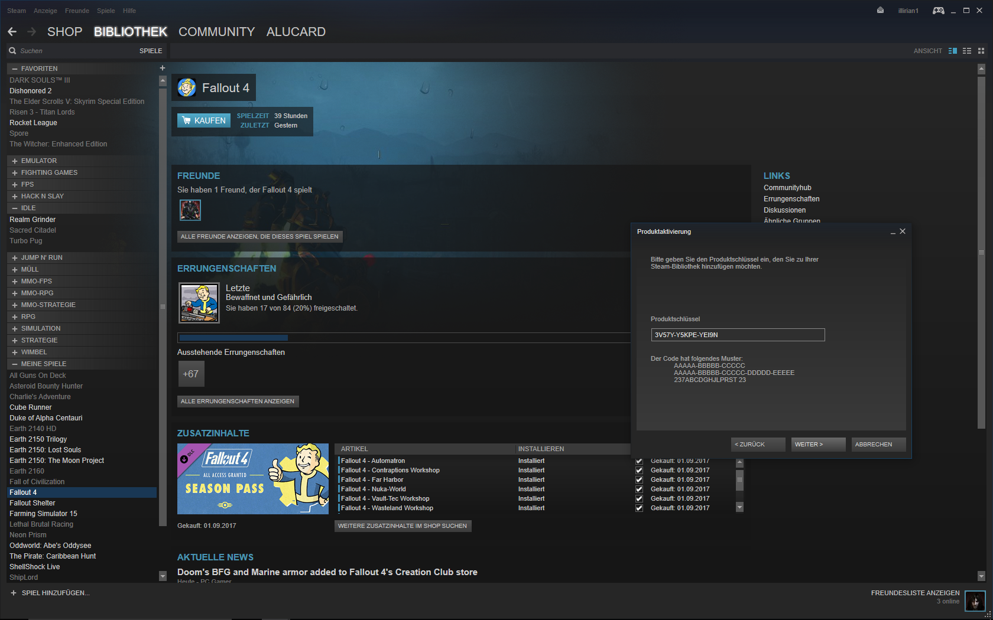Click the forward navigation arrow icon
The height and width of the screenshot is (620, 993).
tap(32, 31)
